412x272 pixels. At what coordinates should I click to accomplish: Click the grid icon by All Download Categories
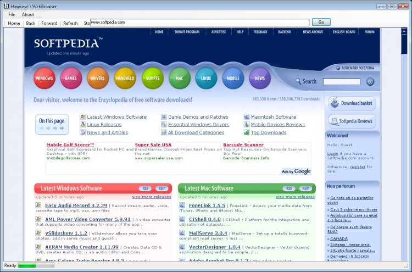[x=164, y=132]
